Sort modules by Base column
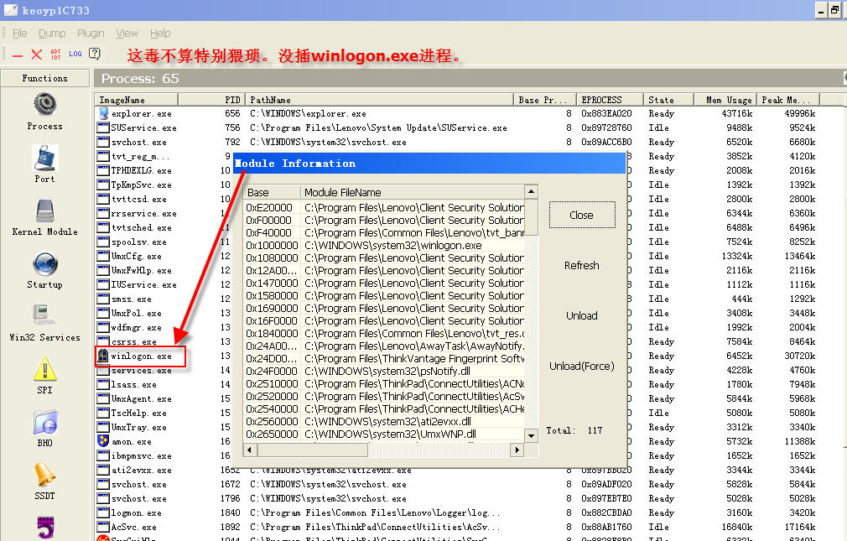The width and height of the screenshot is (847, 541). click(x=272, y=192)
